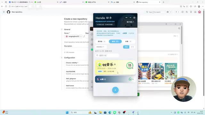The image size is (205, 115).
Task: Open the Windows Start menu
Action: [67, 112]
